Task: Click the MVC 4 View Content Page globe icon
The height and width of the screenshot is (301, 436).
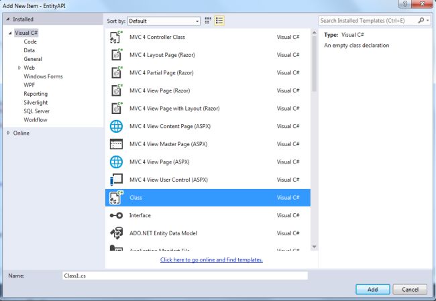Action: (116, 126)
